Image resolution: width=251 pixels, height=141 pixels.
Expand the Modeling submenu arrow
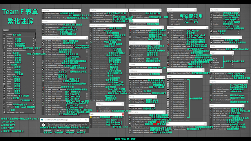(34, 39)
